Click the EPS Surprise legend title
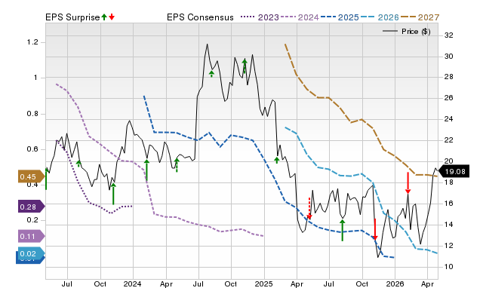483x288 pixels. 72,17
